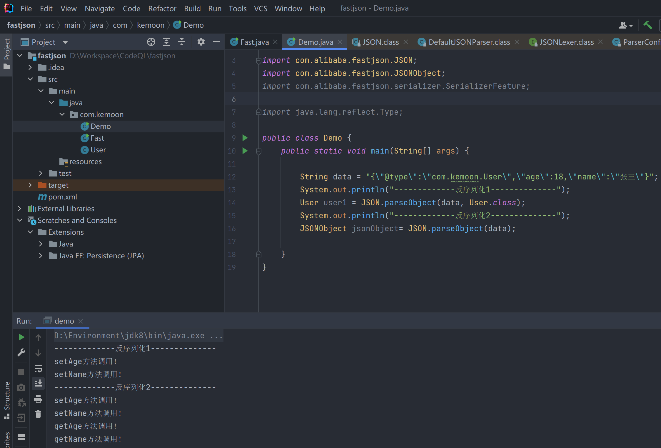Rerun demo with green play button
Image resolution: width=661 pixels, height=448 pixels.
pyautogui.click(x=21, y=337)
